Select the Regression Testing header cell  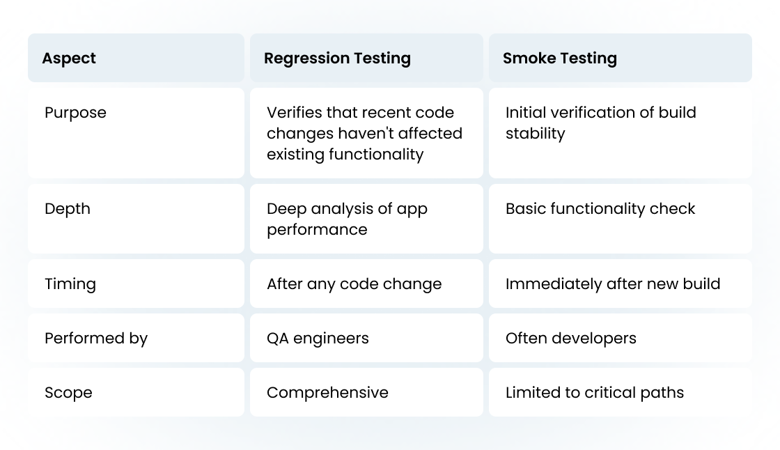click(366, 58)
